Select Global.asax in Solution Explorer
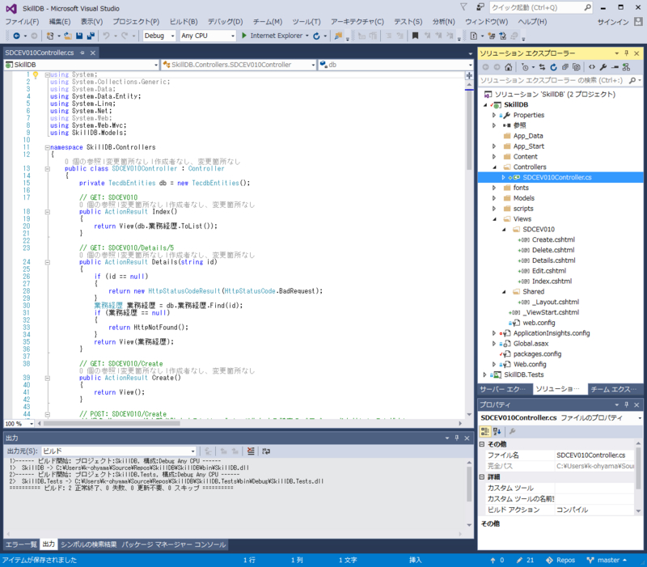Image resolution: width=647 pixels, height=567 pixels. (x=531, y=343)
